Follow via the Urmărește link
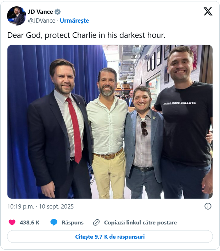Image resolution: width=220 pixels, height=251 pixels. tap(74, 21)
